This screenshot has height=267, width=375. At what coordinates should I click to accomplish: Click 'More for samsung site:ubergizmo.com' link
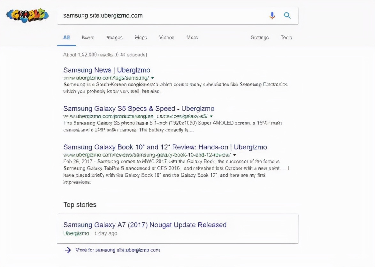(x=118, y=250)
